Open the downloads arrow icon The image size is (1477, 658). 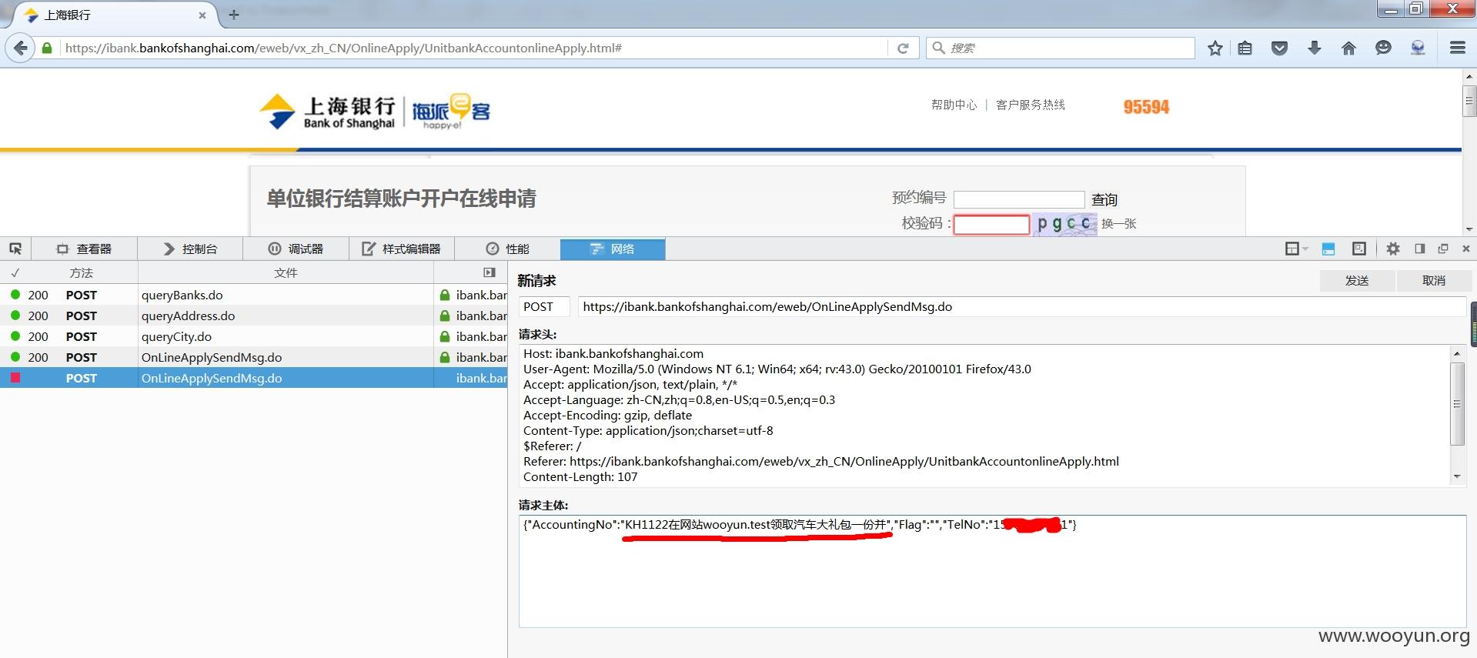tap(1315, 48)
